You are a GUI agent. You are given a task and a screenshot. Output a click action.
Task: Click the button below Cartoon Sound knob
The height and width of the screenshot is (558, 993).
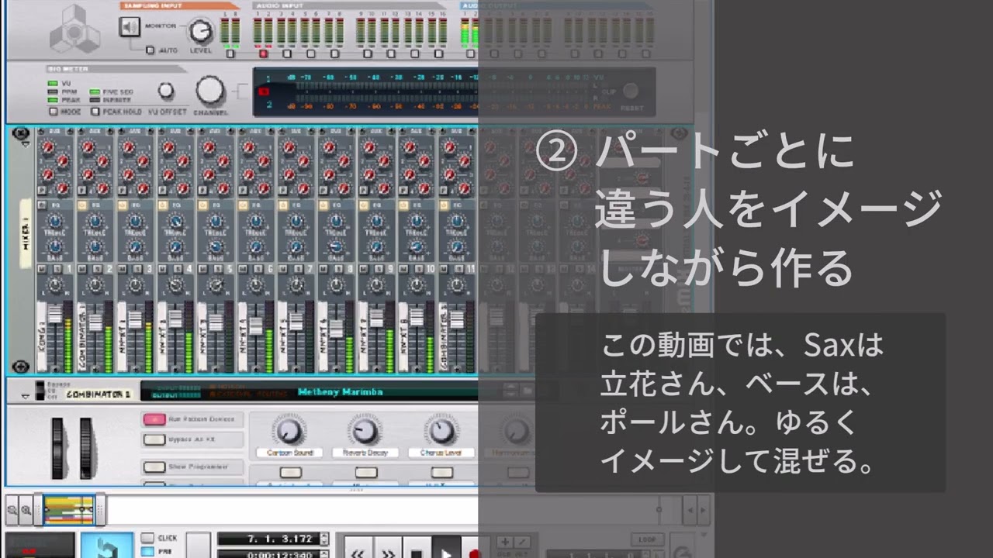(x=290, y=472)
